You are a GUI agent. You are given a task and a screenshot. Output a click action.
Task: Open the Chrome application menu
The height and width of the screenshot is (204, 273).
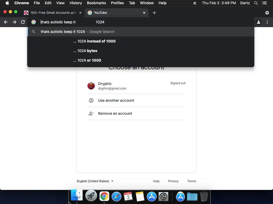point(22,3)
